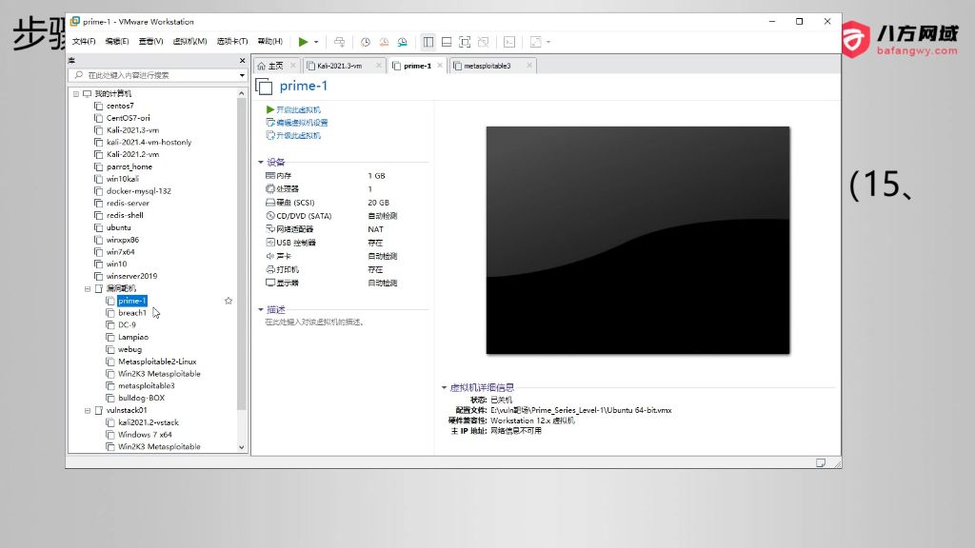Open the stretch display dropdown arrow
975x548 pixels.
click(548, 42)
